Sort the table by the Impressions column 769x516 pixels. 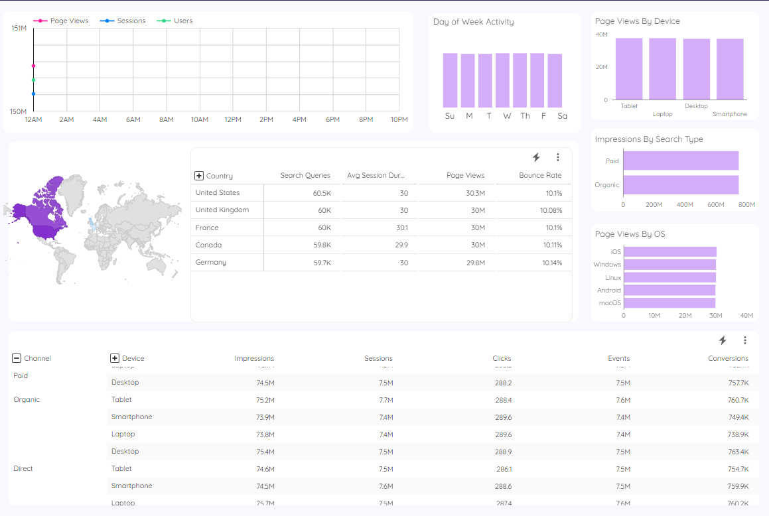(x=254, y=358)
